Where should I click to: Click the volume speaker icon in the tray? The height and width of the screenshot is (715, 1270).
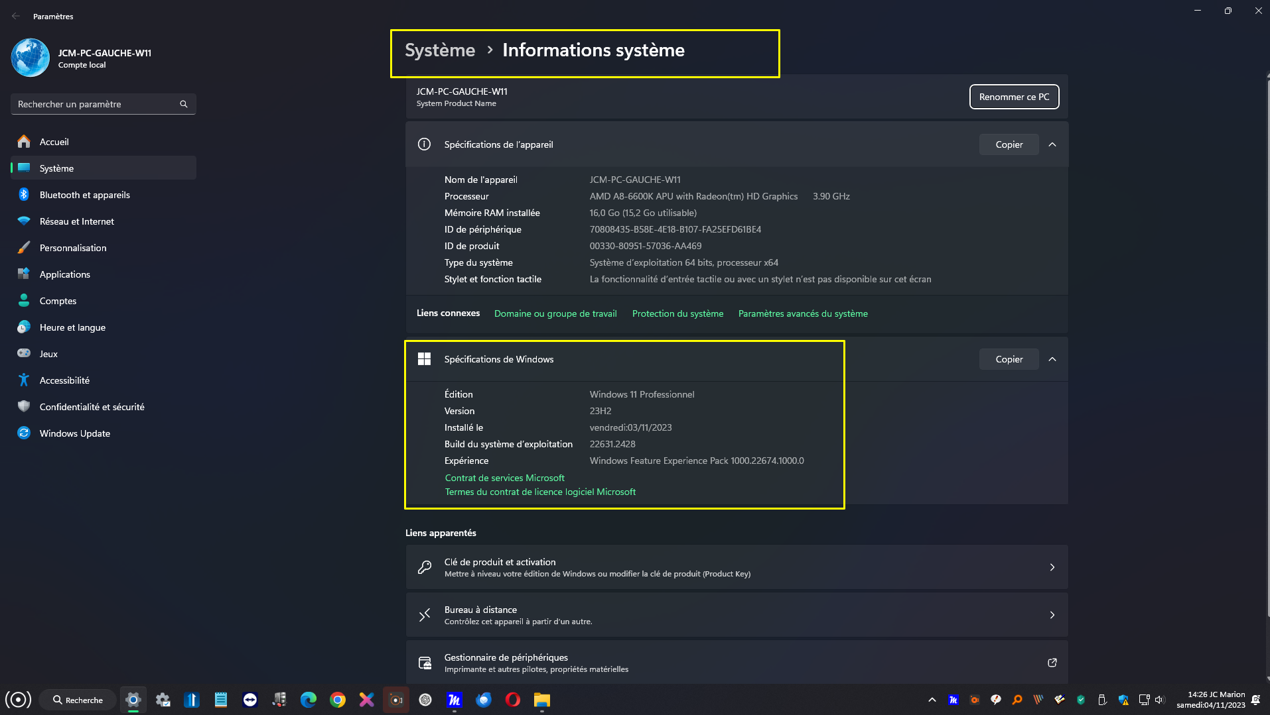1159,700
